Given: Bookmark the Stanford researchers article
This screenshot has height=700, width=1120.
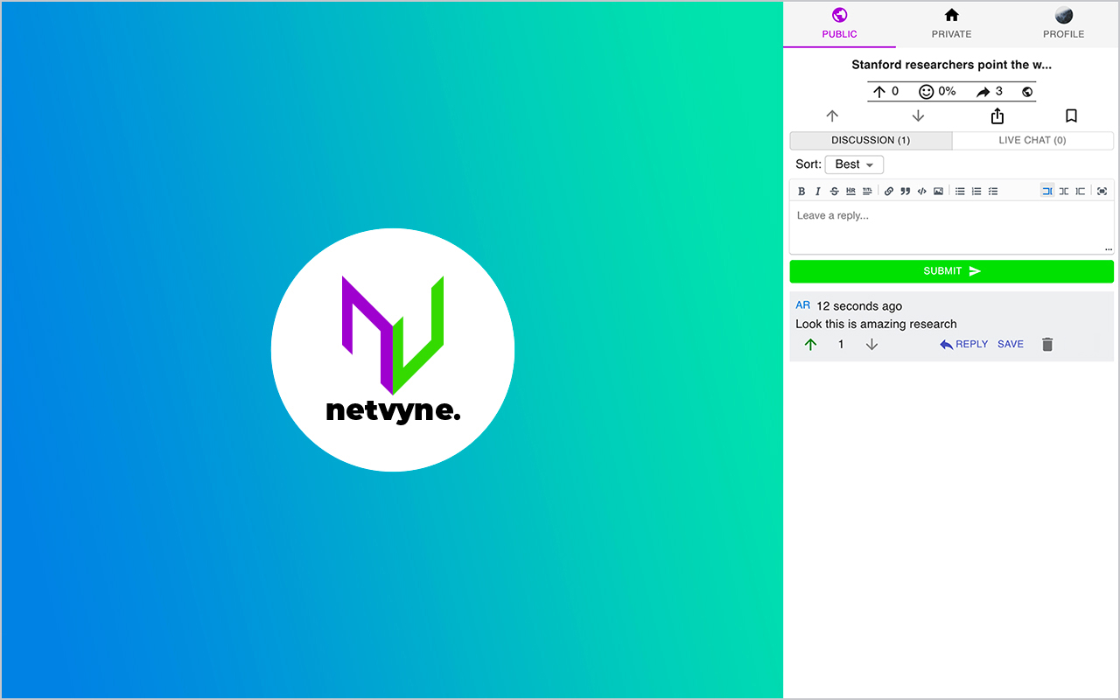Looking at the screenshot, I should click(1071, 115).
